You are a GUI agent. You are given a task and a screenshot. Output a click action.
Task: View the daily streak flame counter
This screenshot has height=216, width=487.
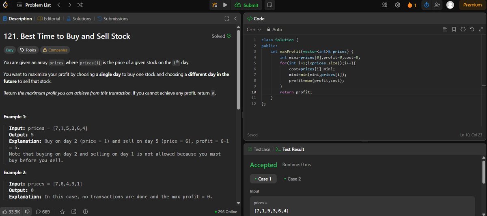[412, 5]
